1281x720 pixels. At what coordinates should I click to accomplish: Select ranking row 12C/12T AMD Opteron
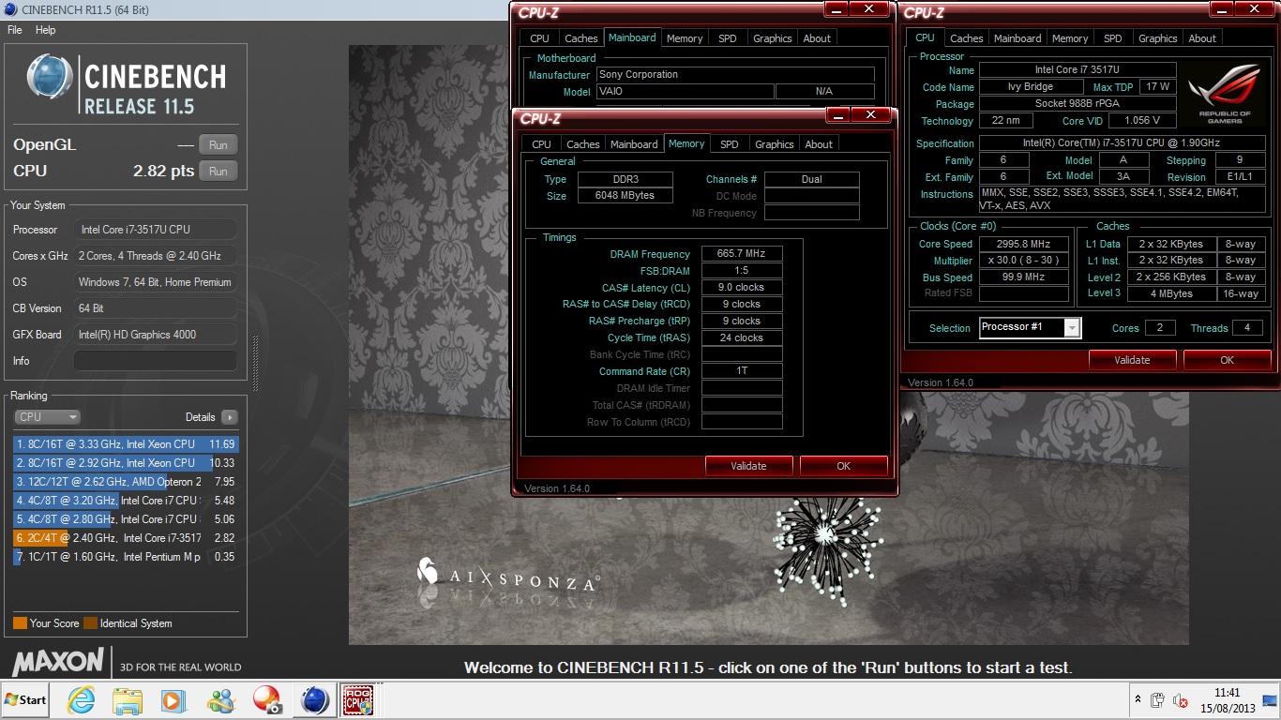point(126,482)
